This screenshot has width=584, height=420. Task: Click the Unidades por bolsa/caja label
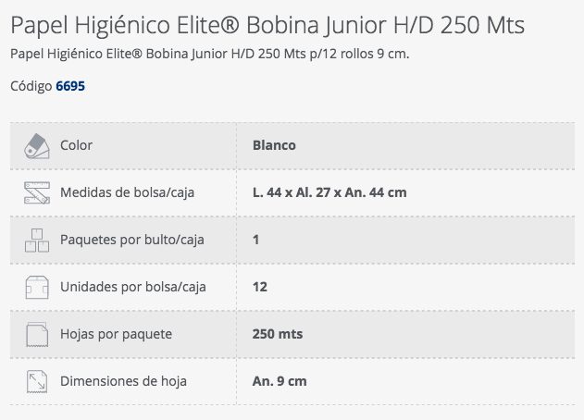click(133, 287)
